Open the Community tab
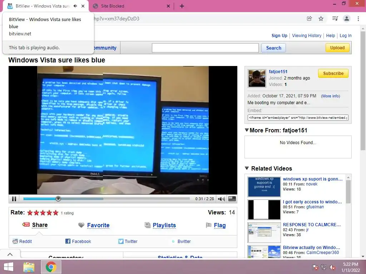Viewport: 366px width, 274px height. pyautogui.click(x=105, y=48)
